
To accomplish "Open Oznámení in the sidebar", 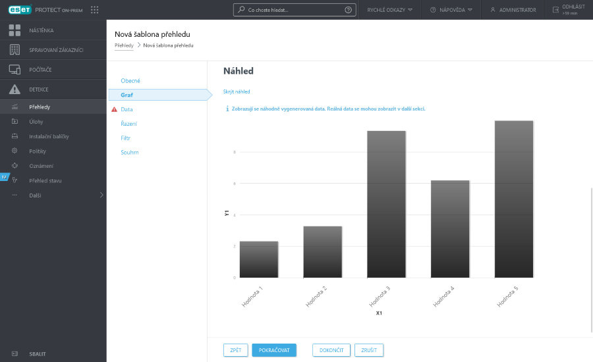I will coord(53,165).
